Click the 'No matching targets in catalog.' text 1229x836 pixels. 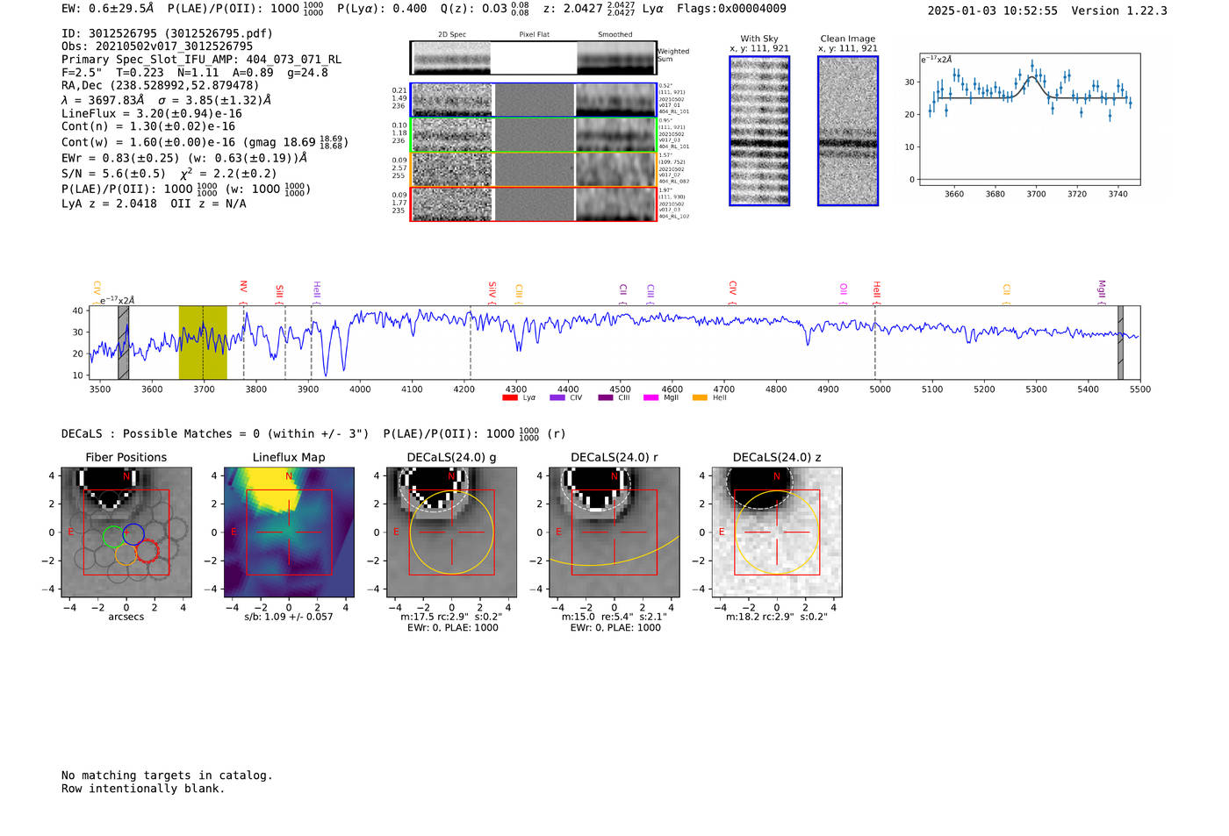[x=167, y=775]
